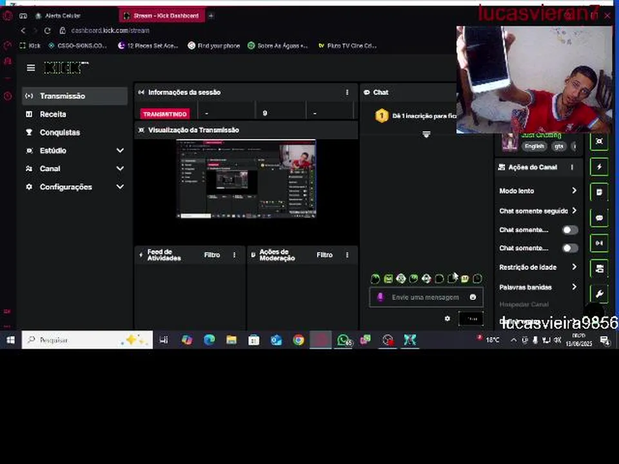The image size is (619, 464).
Task: Click the chat bubble quick action button
Action: pyautogui.click(x=599, y=218)
